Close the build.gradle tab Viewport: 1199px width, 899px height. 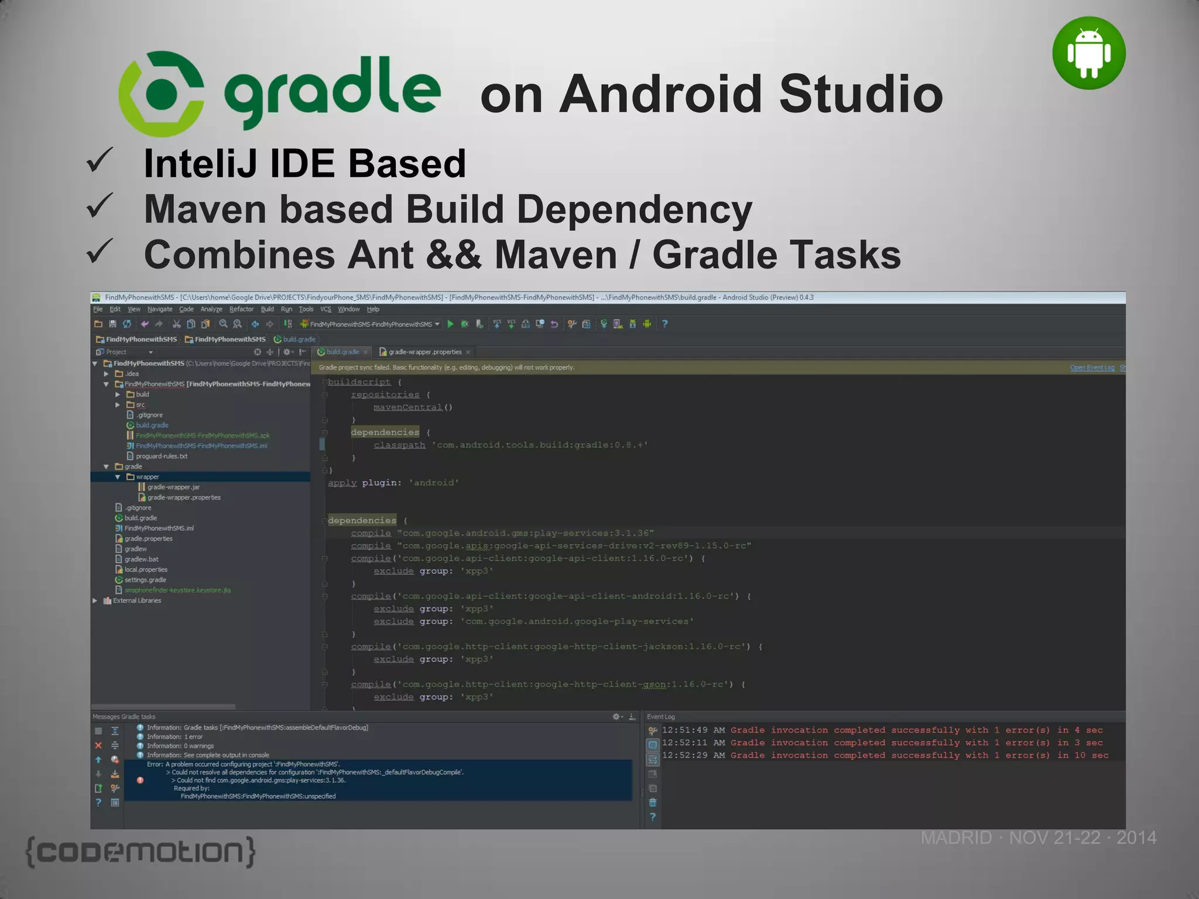tap(365, 352)
